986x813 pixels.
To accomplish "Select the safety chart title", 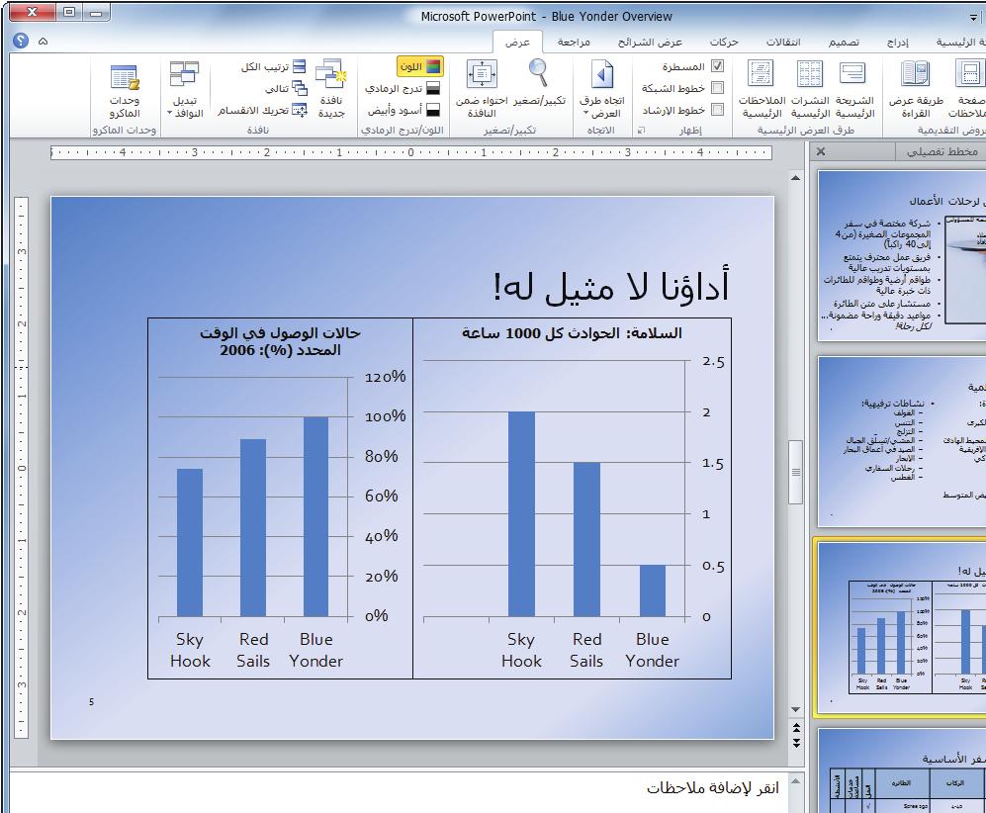I will [x=572, y=333].
